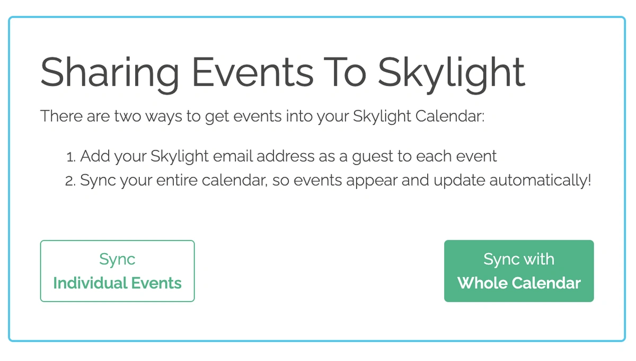Click the intro sentence about two ways
636x361 pixels.
[x=262, y=116]
